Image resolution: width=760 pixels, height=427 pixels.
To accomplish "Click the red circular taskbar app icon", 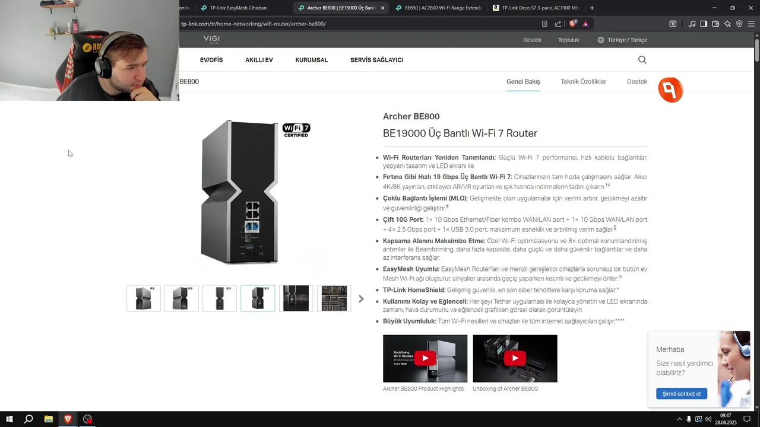I will tap(87, 419).
